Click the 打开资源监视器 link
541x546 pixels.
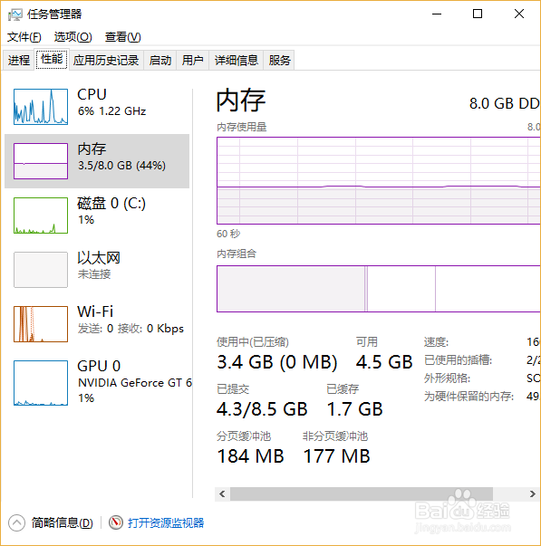166,522
